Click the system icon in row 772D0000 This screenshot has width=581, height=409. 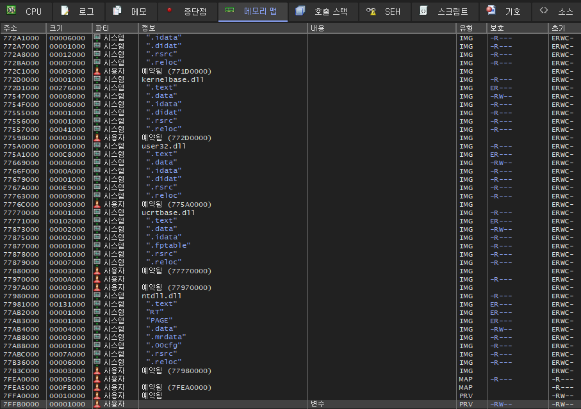point(97,79)
